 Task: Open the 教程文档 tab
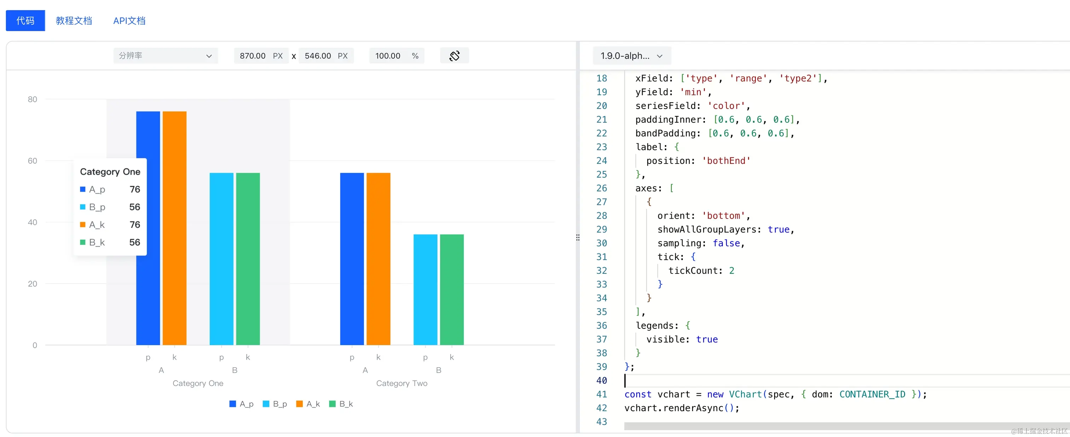click(74, 21)
